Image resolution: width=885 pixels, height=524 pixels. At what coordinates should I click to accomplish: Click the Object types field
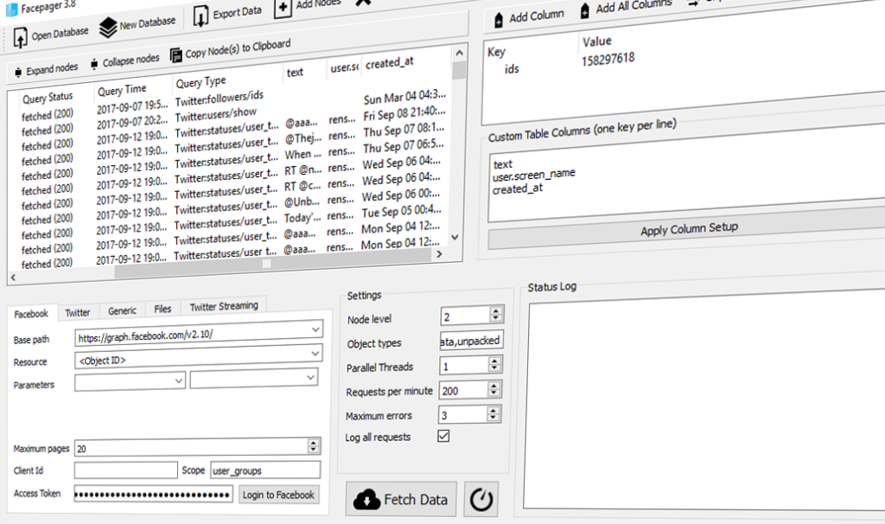(471, 341)
